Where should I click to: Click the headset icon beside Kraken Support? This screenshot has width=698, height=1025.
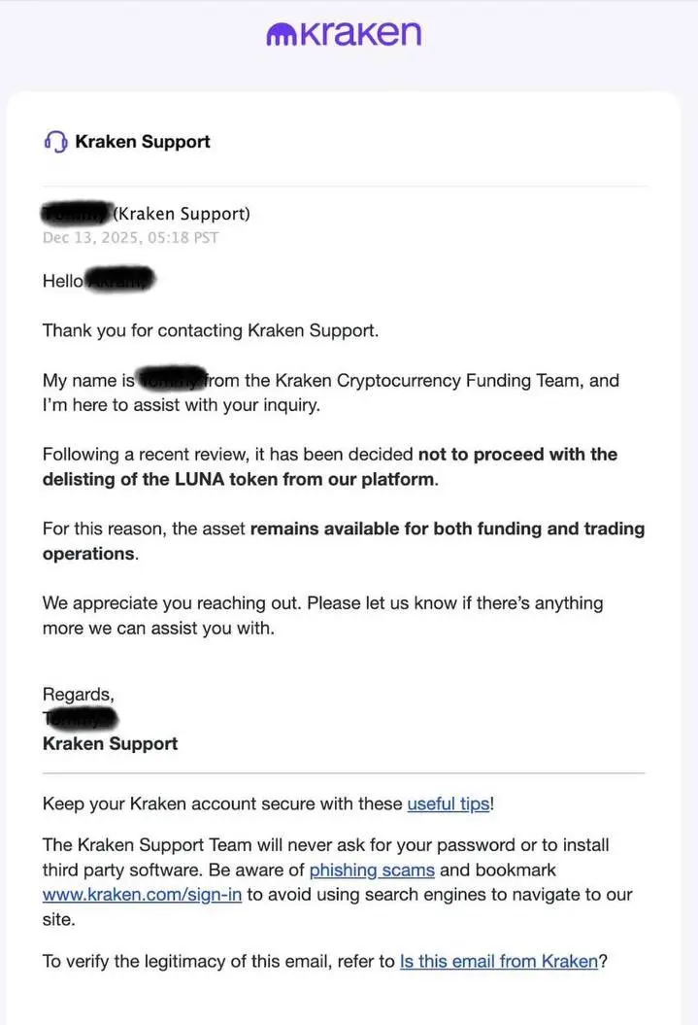point(55,141)
